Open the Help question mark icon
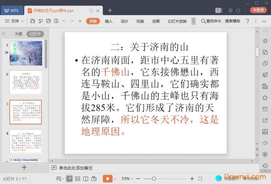Screen dimensions: 271x184 [x=247, y=21]
